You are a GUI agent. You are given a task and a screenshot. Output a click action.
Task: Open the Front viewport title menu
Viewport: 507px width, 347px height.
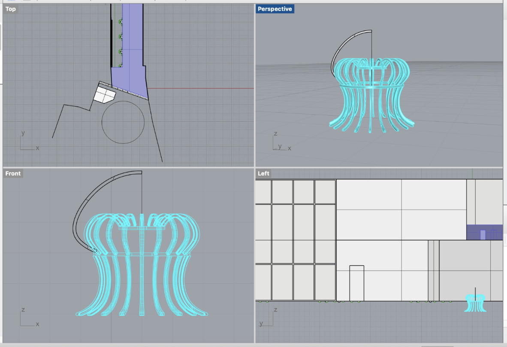tap(13, 173)
